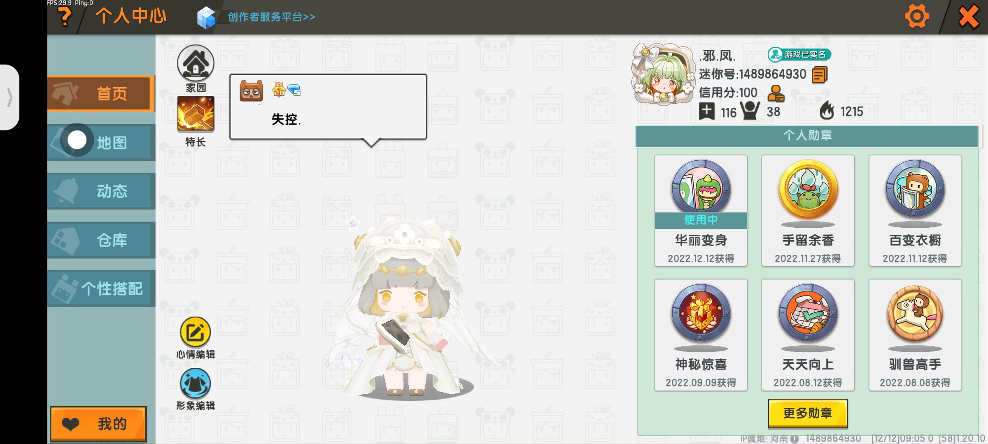Copy the 迷你号 with the copy icon
988x444 pixels.
(x=820, y=75)
